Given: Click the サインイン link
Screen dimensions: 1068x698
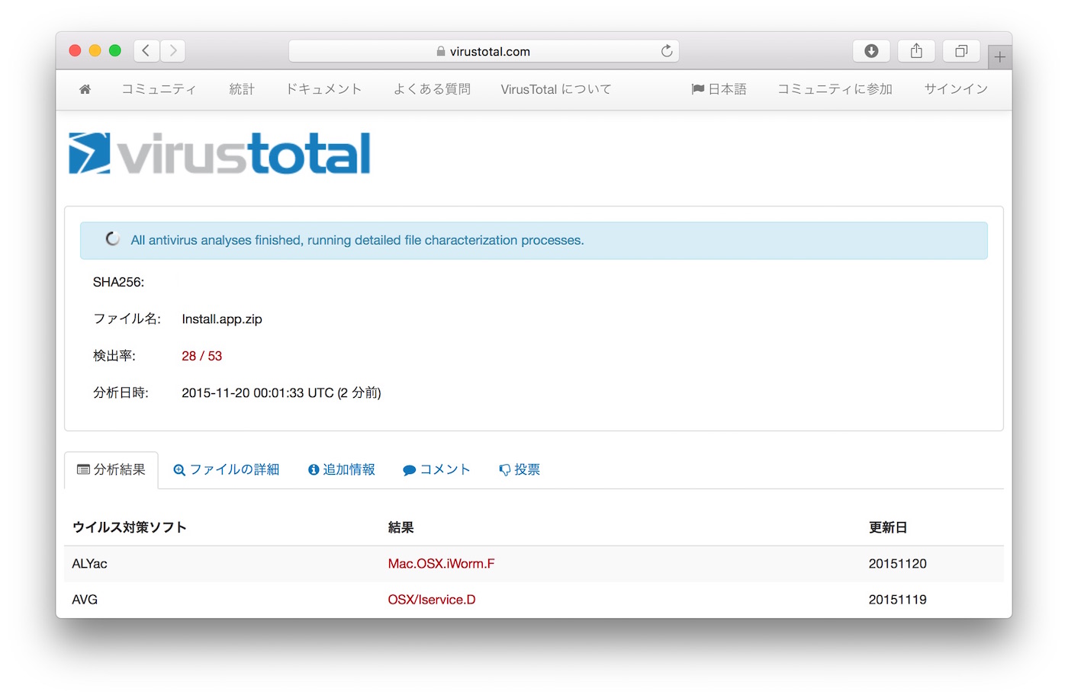Looking at the screenshot, I should (956, 89).
